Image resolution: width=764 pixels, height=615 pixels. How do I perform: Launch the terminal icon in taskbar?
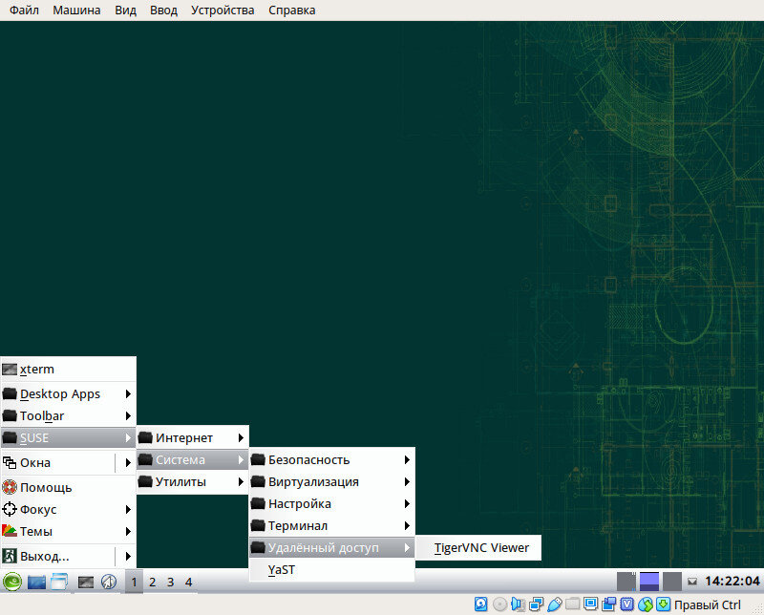pyautogui.click(x=86, y=582)
